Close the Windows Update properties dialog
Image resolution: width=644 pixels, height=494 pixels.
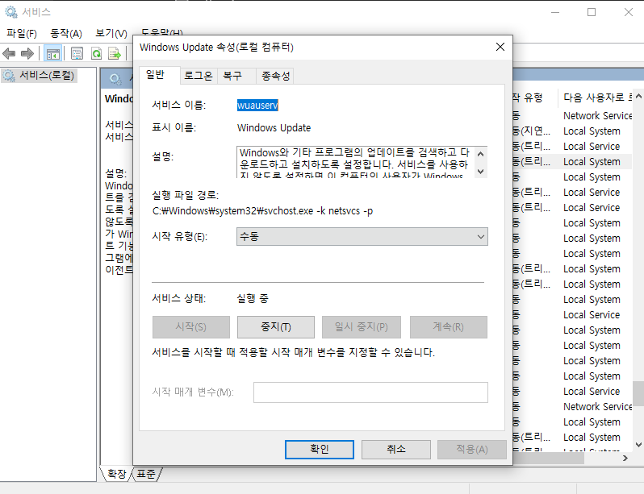pos(500,47)
